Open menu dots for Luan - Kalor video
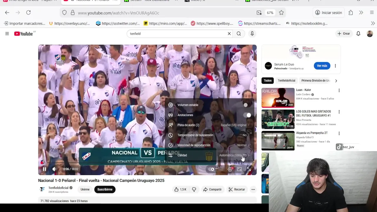Viewport: 377px width, 212px height. tap(339, 90)
